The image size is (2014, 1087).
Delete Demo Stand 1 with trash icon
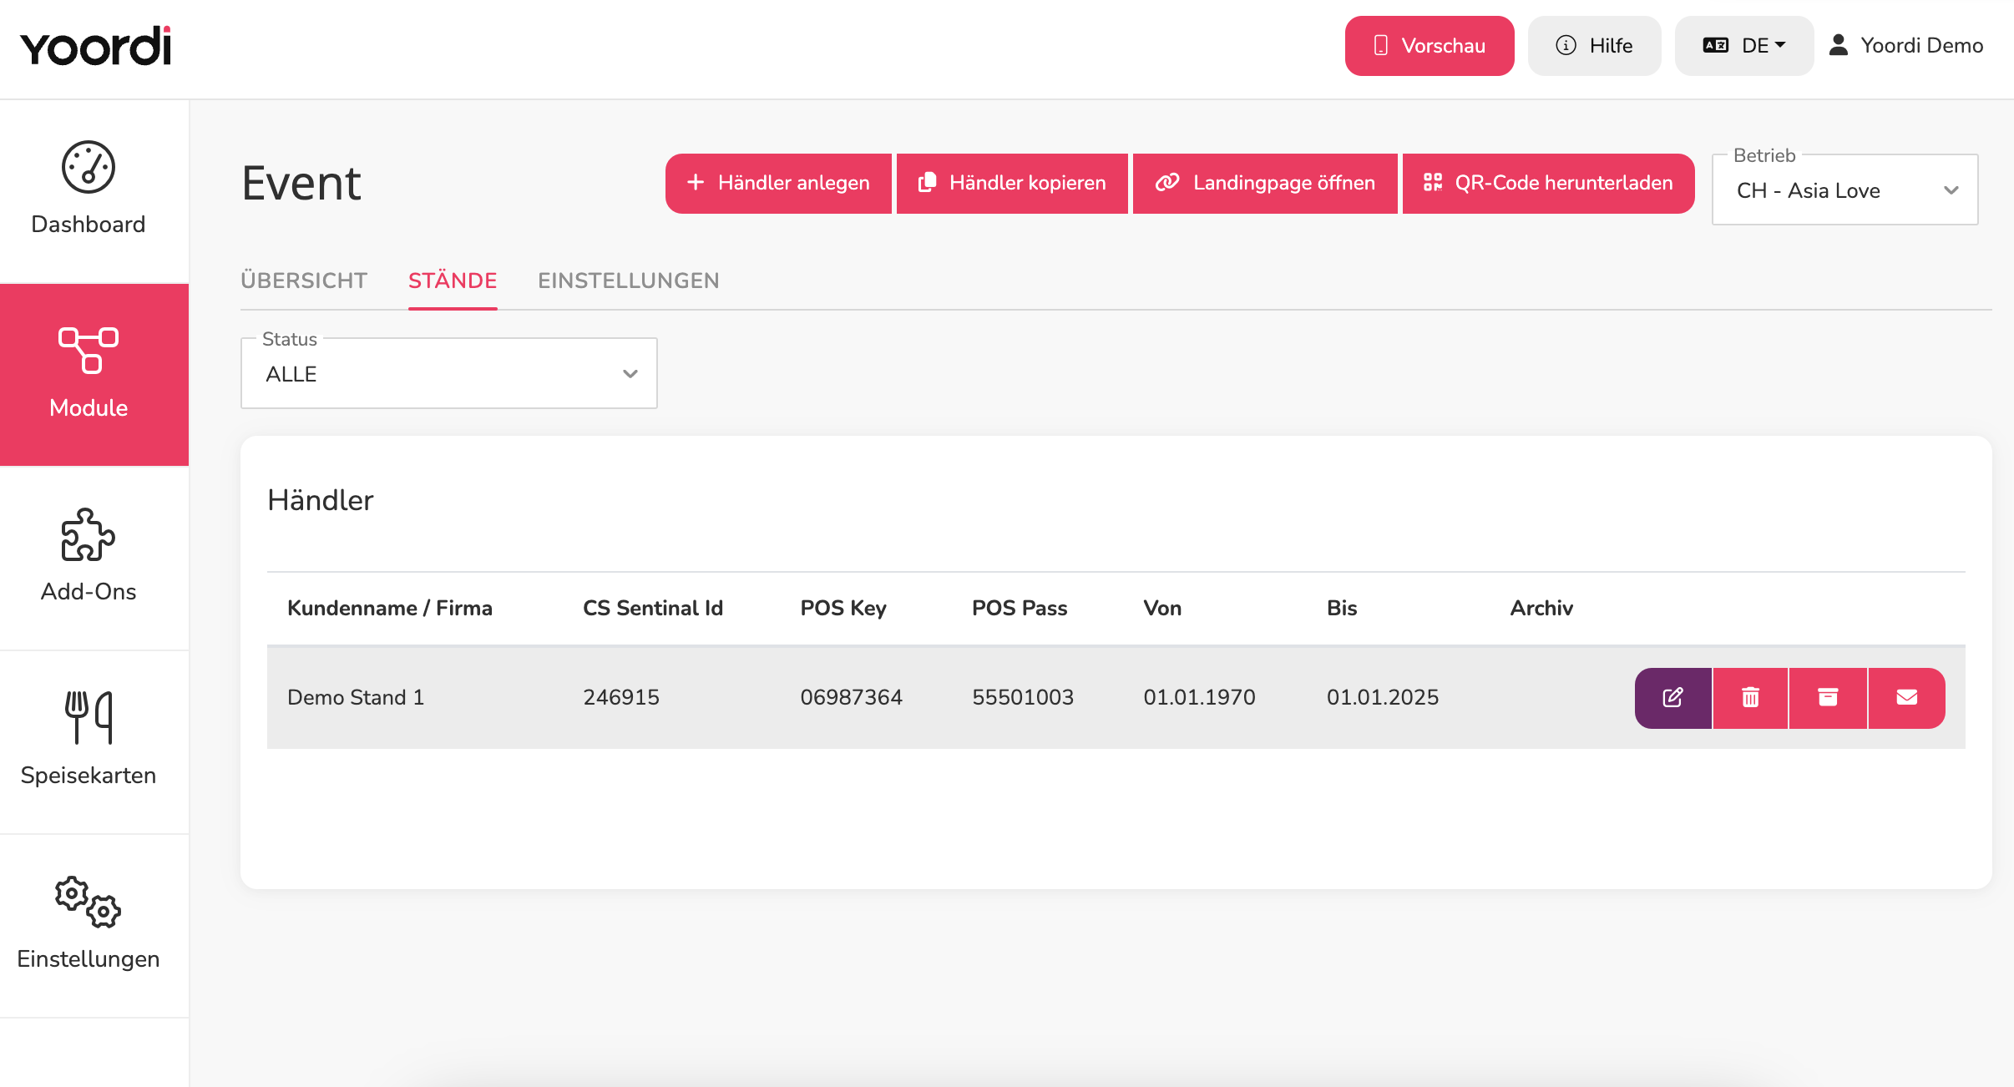point(1751,698)
